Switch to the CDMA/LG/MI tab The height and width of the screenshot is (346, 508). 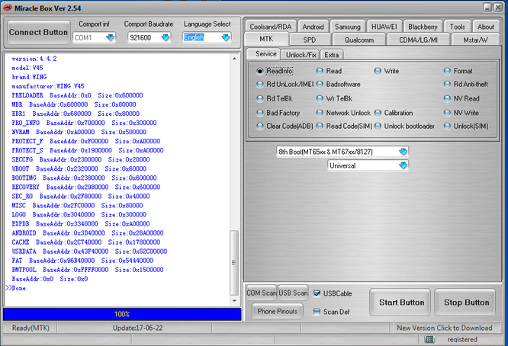(418, 40)
